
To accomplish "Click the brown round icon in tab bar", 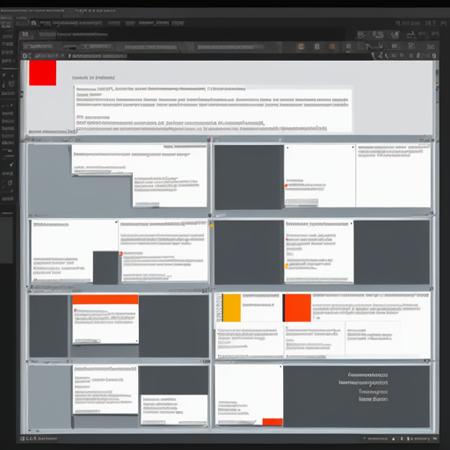I will [x=332, y=47].
